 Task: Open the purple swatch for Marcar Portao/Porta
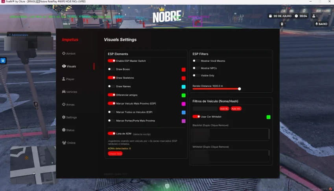click(183, 121)
